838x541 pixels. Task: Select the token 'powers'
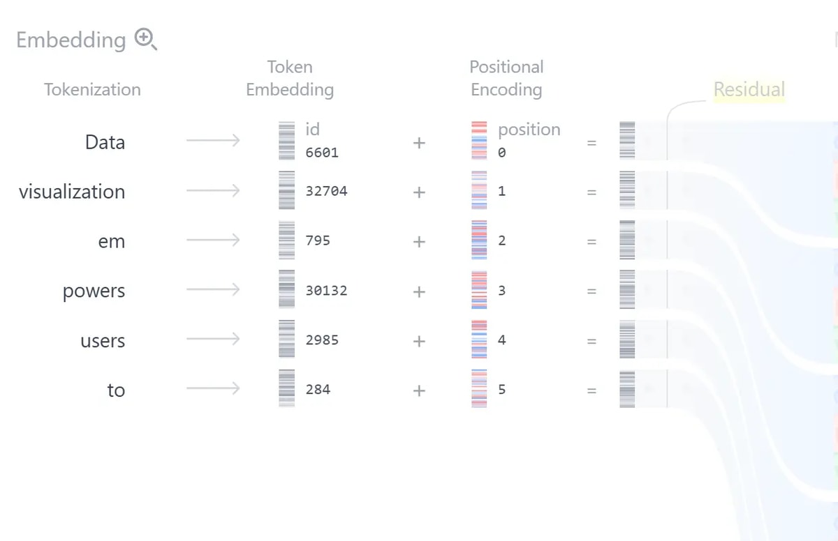tap(94, 291)
